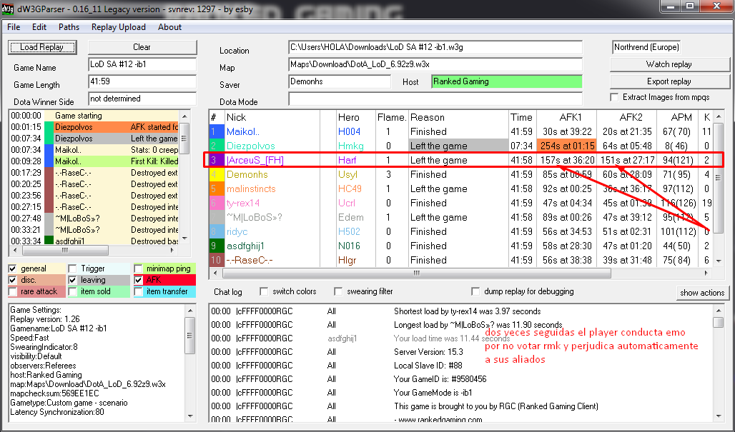This screenshot has width=735, height=432.
Task: Click the dW3GParser title bar icon
Action: (7, 9)
